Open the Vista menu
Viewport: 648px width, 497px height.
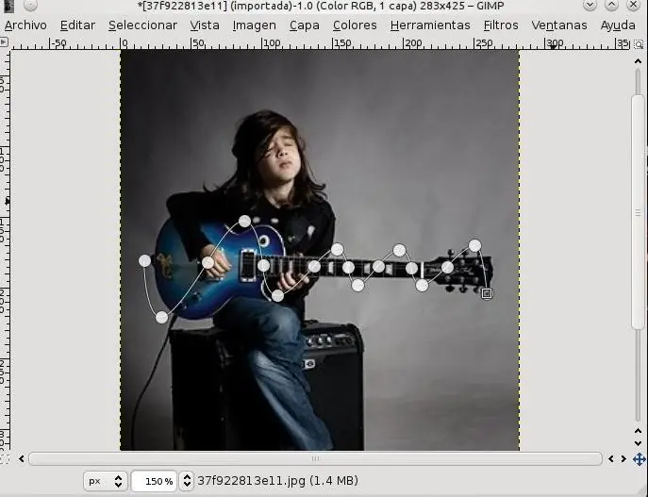coord(205,25)
